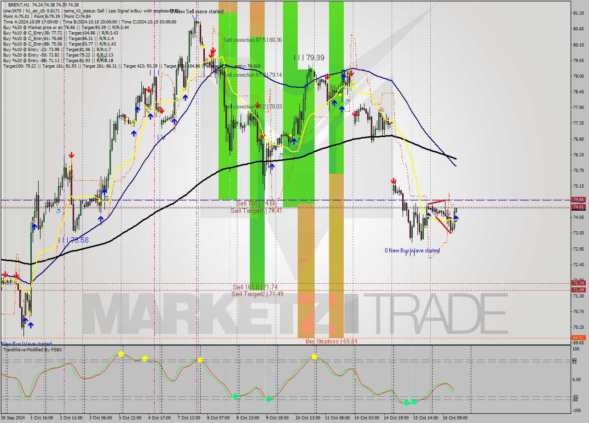Click the 81.20 price axis value

click(578, 13)
